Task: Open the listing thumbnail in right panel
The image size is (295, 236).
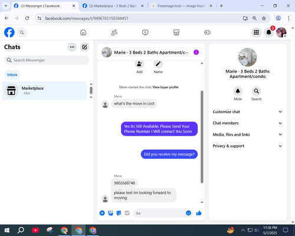Action: pyautogui.click(x=248, y=57)
